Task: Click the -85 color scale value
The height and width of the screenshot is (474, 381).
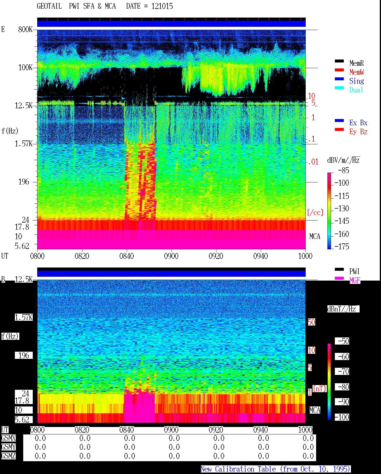Action: (343, 170)
